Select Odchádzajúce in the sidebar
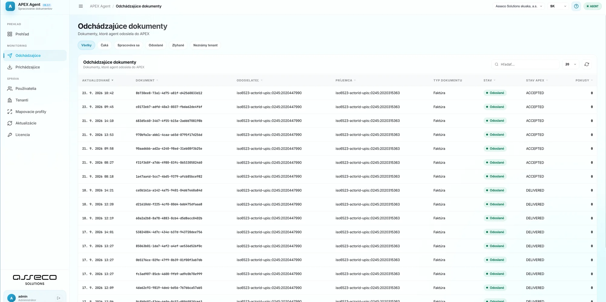 (35, 56)
